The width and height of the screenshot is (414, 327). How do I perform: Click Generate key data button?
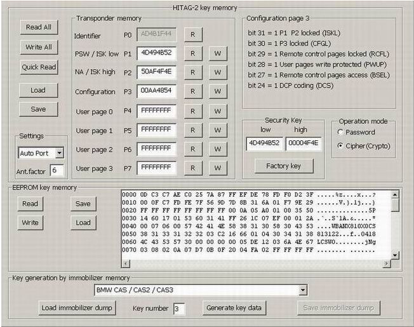[x=235, y=308]
